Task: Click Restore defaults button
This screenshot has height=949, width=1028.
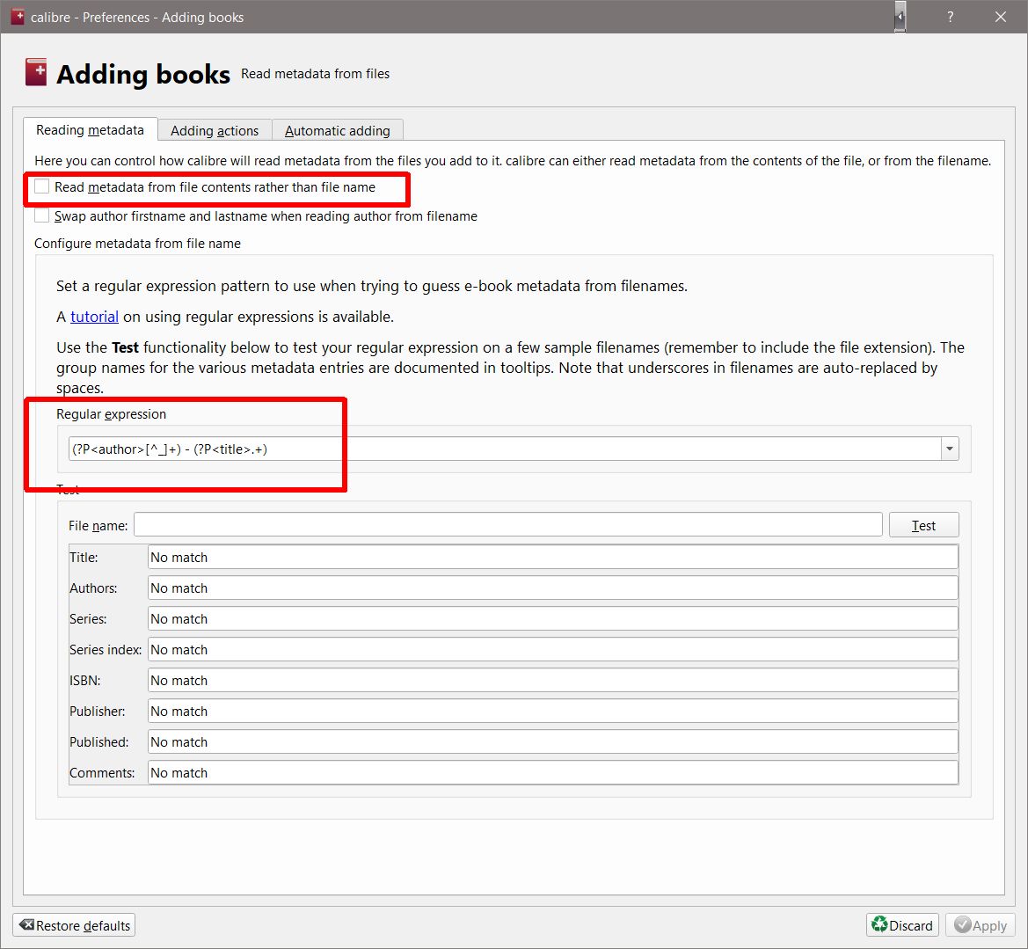Action: 74,925
